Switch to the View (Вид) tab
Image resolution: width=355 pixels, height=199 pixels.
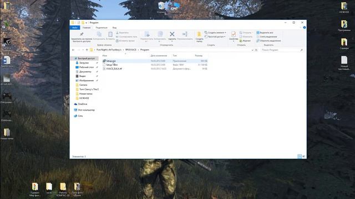115,28
